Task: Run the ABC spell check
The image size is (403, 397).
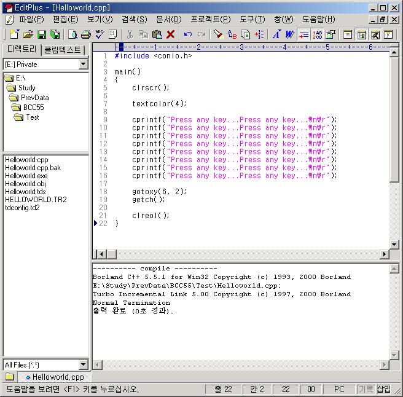Action: (100, 34)
